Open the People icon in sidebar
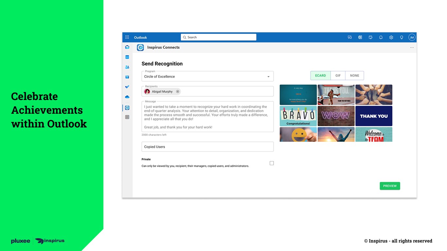The width and height of the screenshot is (447, 251). tap(127, 67)
